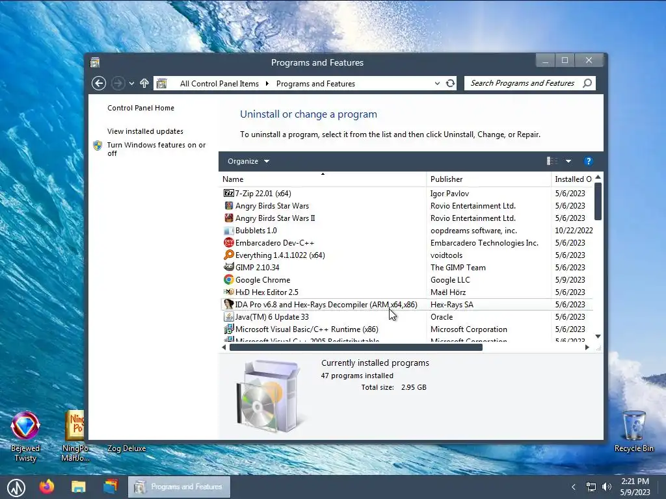
Task: Click the scroll down arrow of list
Action: pyautogui.click(x=598, y=337)
